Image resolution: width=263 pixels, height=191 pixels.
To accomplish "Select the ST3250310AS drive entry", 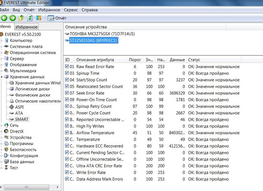I will coord(93,40).
